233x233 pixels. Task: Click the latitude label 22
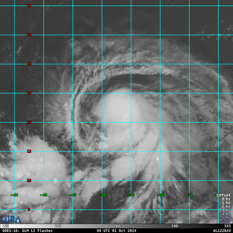[29, 6]
